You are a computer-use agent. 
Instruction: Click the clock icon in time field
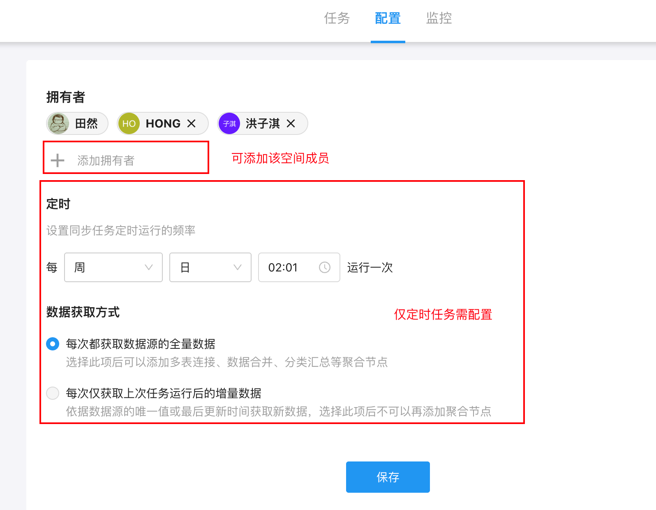(325, 267)
